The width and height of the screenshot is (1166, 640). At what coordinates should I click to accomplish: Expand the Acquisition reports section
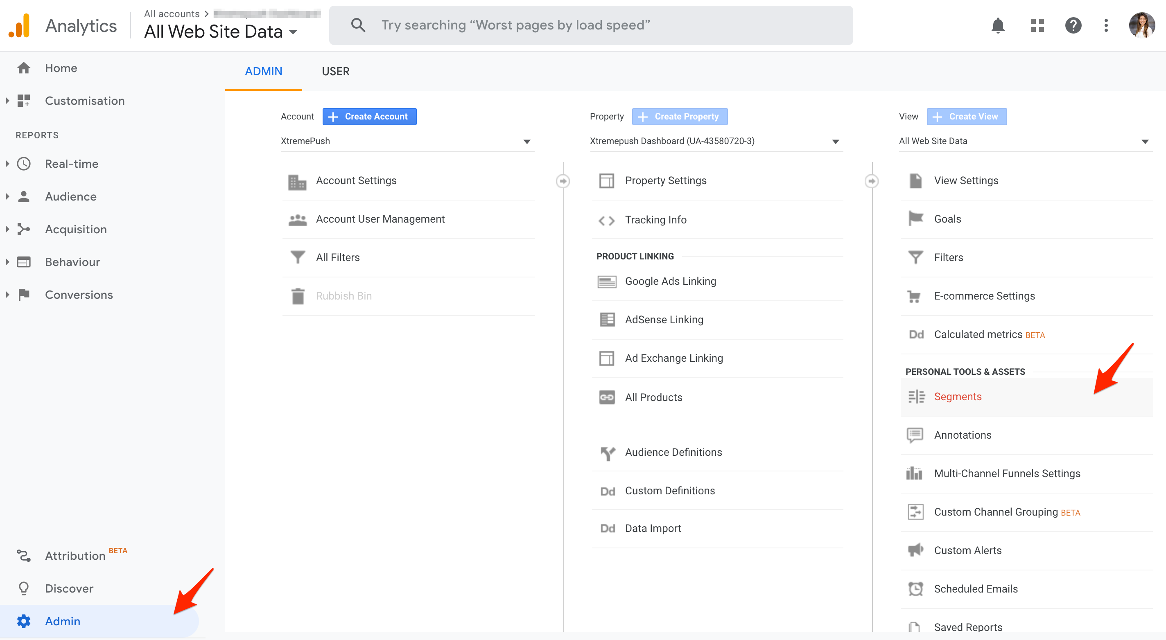[76, 229]
